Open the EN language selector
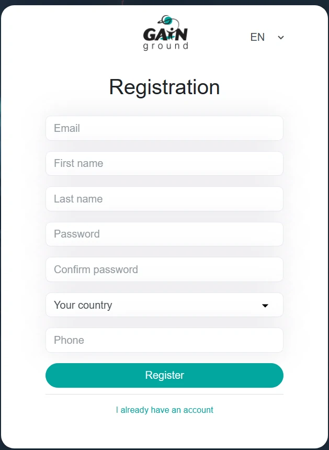This screenshot has width=329, height=450. coord(267,37)
